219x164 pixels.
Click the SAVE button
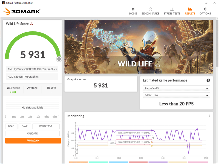pyautogui.click(x=25, y=126)
